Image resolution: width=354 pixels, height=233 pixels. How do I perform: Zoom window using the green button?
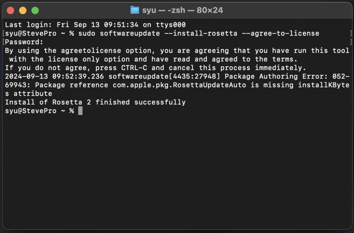pyautogui.click(x=35, y=10)
